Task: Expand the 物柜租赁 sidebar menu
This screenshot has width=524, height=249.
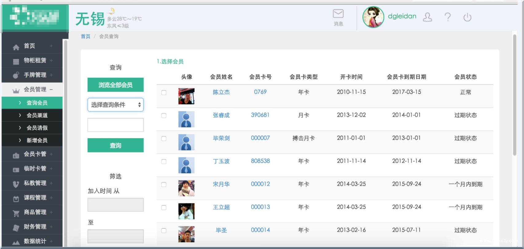Action: (35, 60)
